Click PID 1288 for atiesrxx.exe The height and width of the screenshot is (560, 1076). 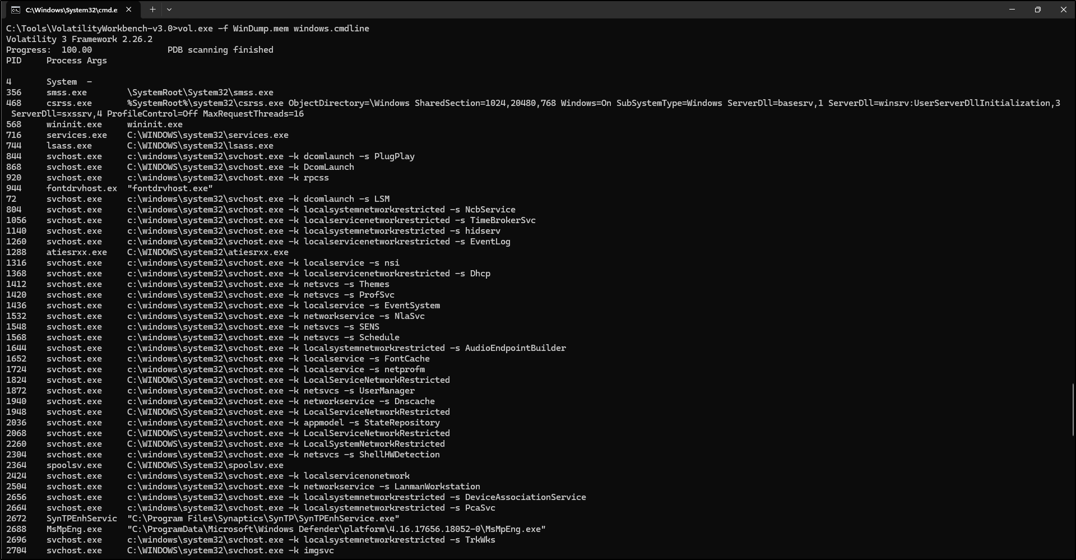click(16, 252)
